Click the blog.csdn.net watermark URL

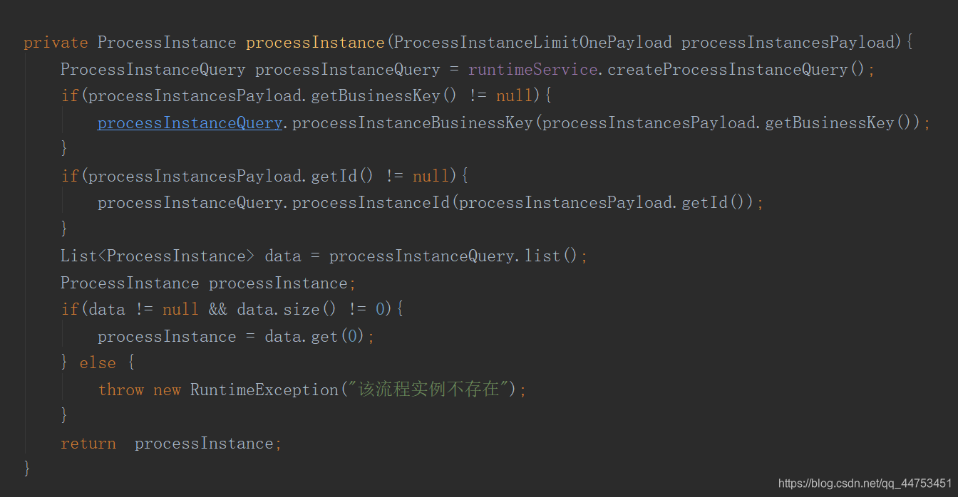point(865,483)
